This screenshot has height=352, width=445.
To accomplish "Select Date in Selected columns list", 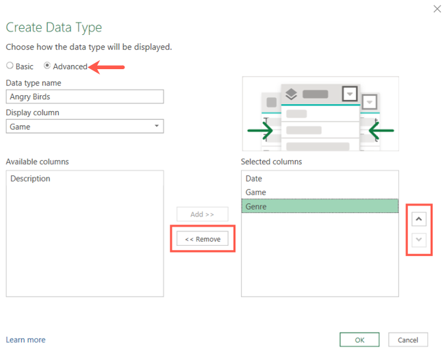I will pyautogui.click(x=254, y=179).
